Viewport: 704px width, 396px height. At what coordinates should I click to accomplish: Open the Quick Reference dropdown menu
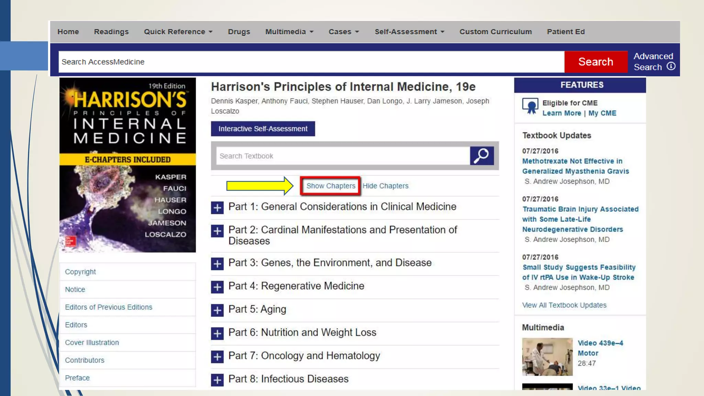tap(178, 32)
